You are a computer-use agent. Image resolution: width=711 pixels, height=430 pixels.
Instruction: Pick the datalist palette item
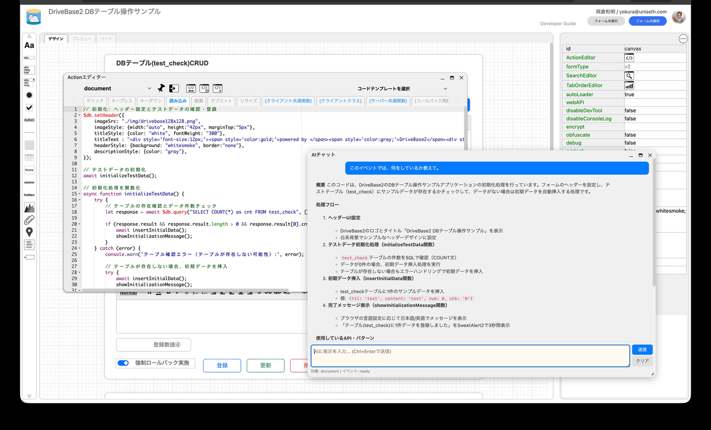tap(29, 182)
